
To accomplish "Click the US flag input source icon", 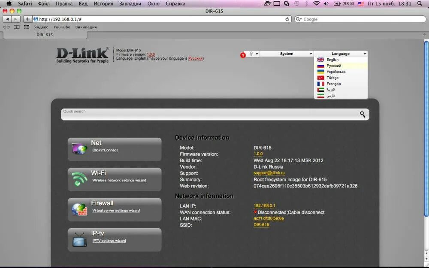I will click(x=361, y=3).
